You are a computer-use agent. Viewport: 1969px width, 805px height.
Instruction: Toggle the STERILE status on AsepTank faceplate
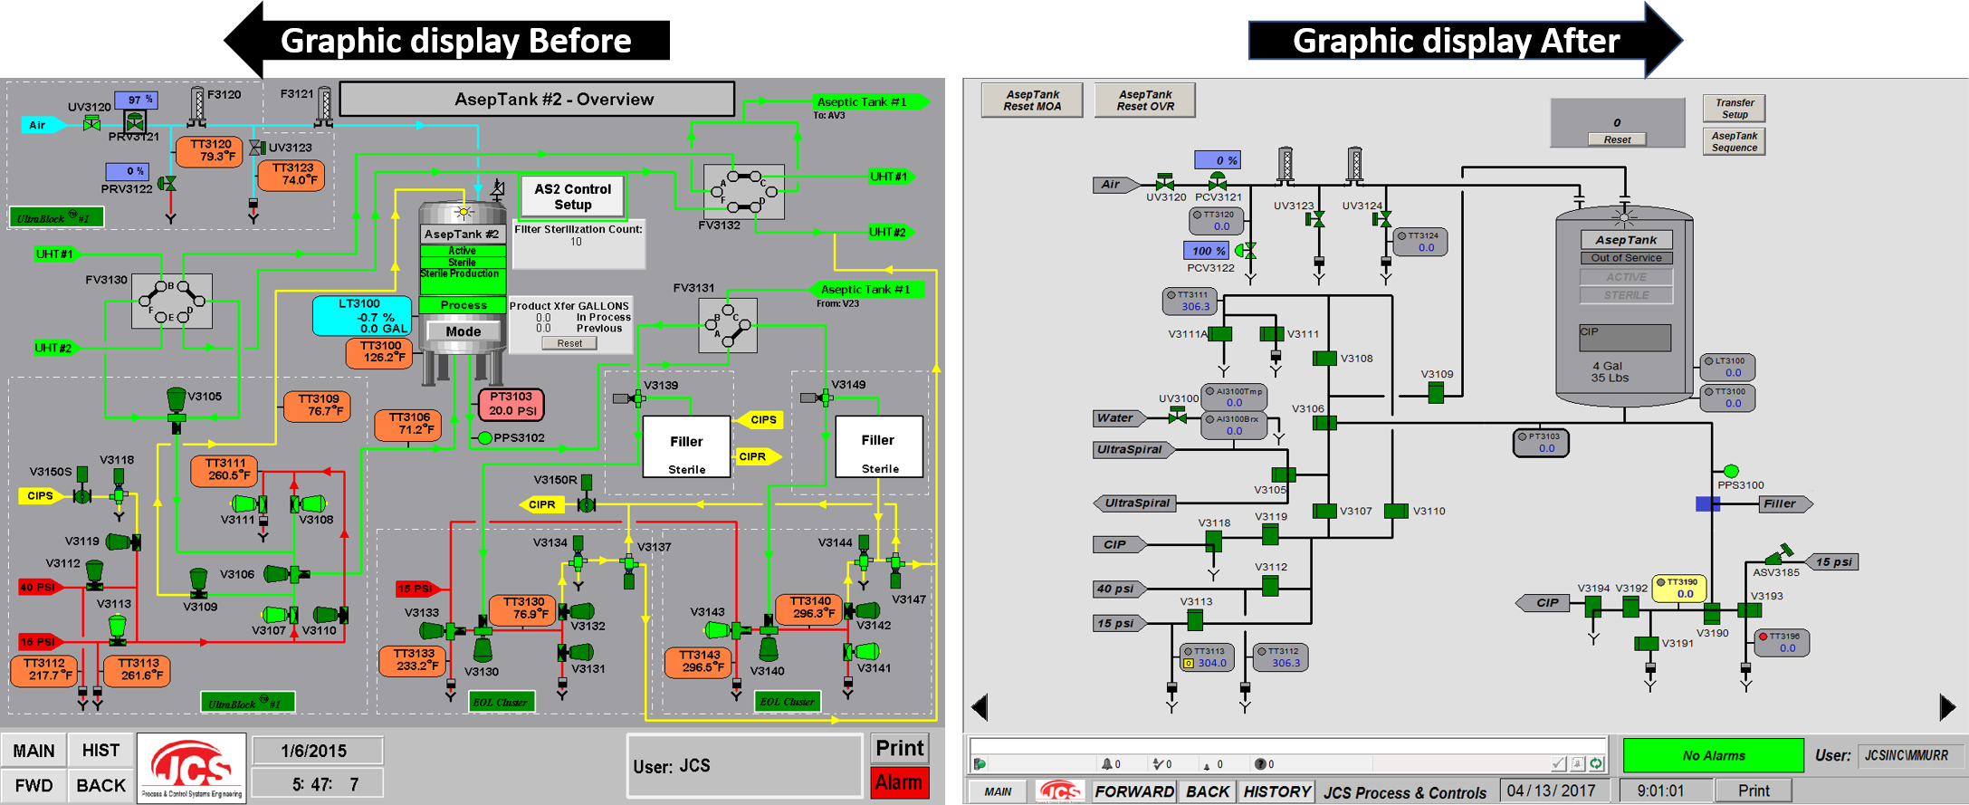click(x=1626, y=295)
